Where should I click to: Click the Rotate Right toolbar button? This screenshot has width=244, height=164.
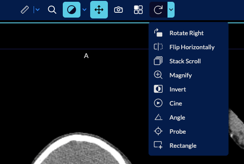pyautogui.click(x=158, y=10)
